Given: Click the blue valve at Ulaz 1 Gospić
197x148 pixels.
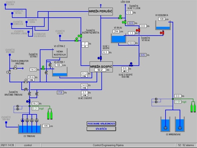Looking at the screenshot, I should coord(100,58).
